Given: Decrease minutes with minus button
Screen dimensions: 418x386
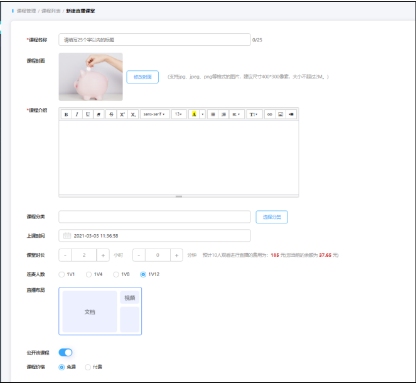Looking at the screenshot, I should coord(139,255).
